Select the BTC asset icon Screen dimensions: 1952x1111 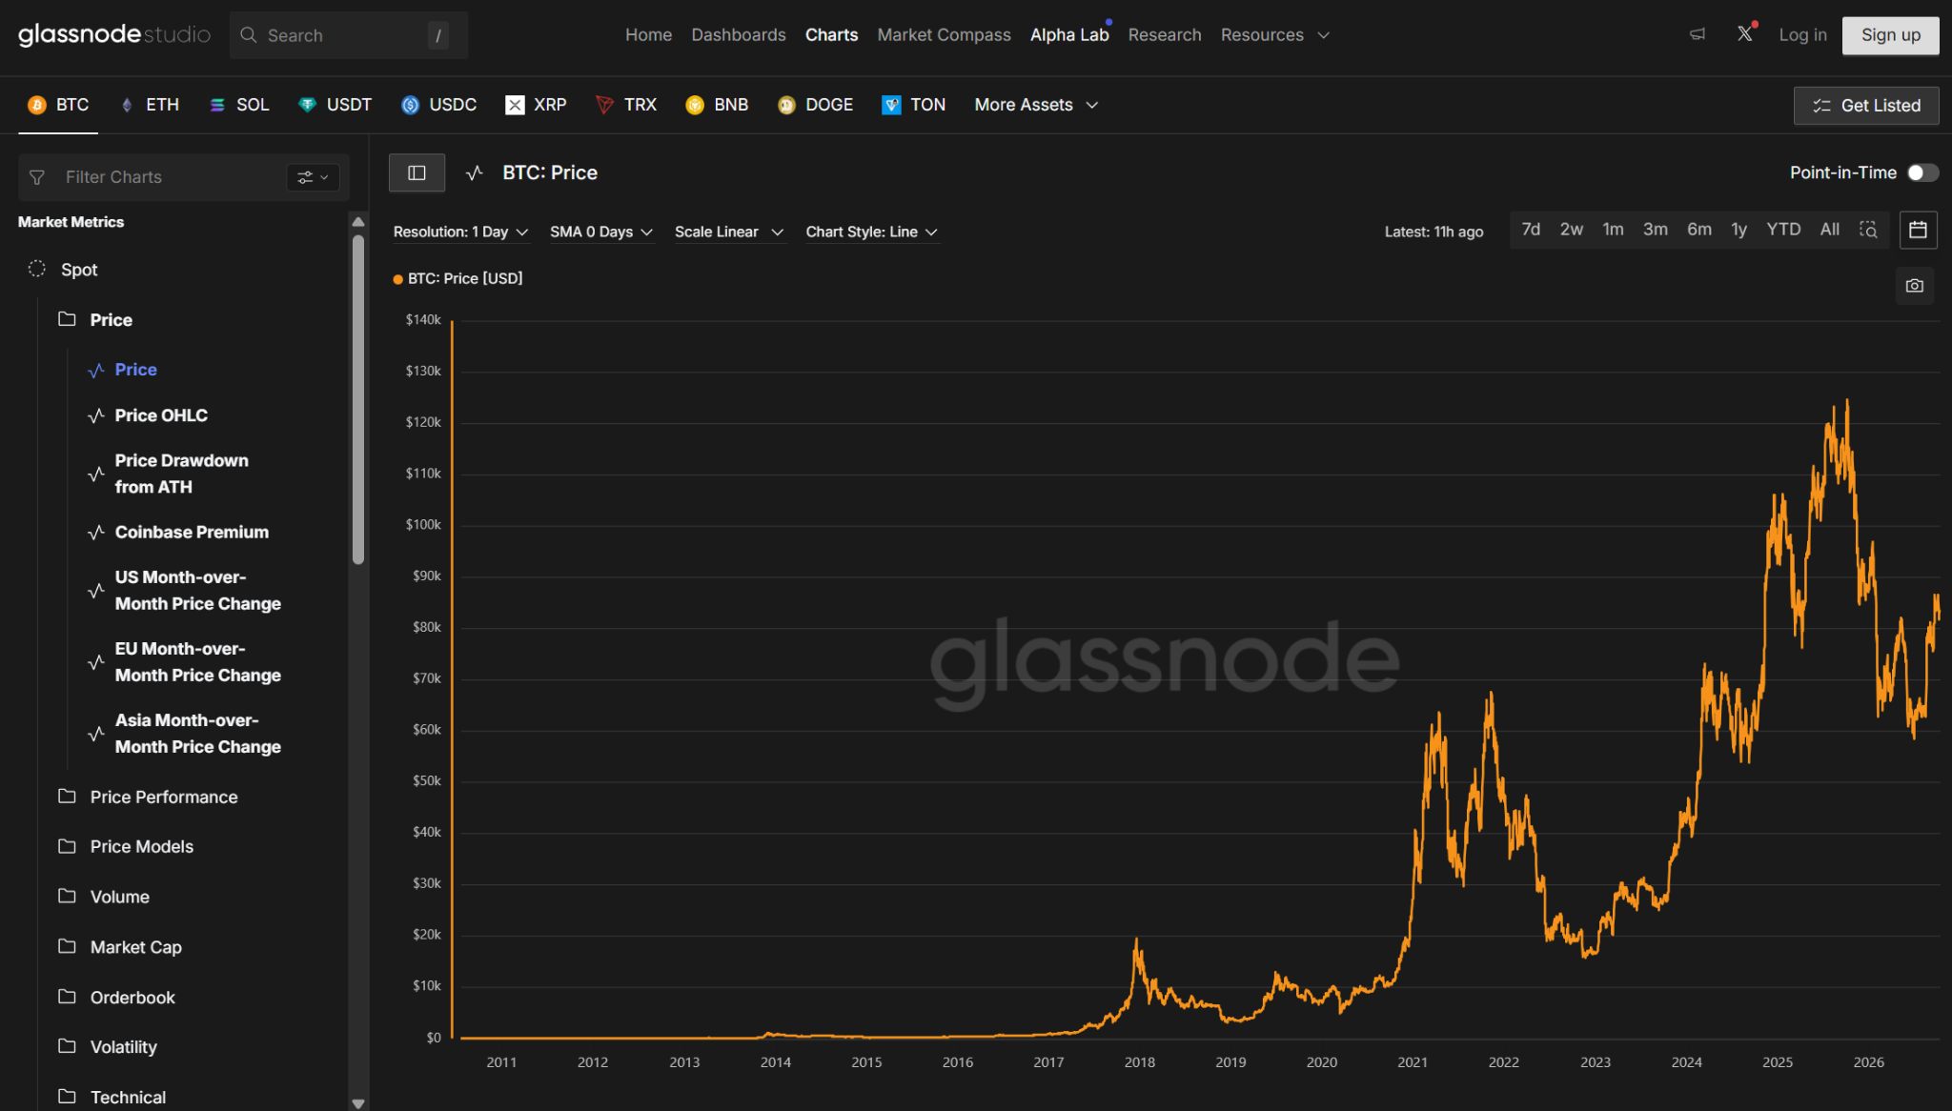click(37, 105)
